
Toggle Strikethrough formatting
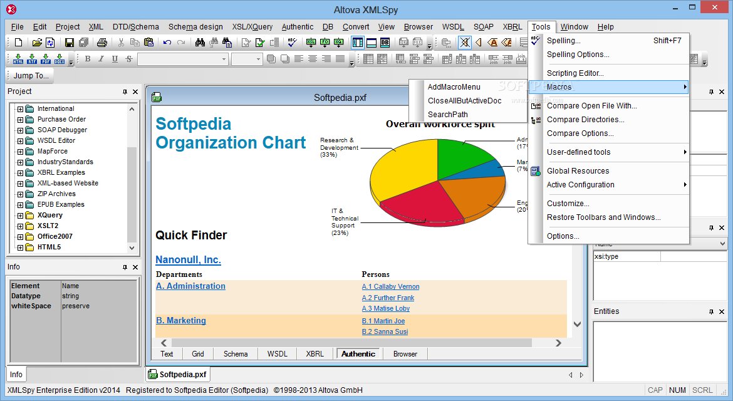coord(128,59)
